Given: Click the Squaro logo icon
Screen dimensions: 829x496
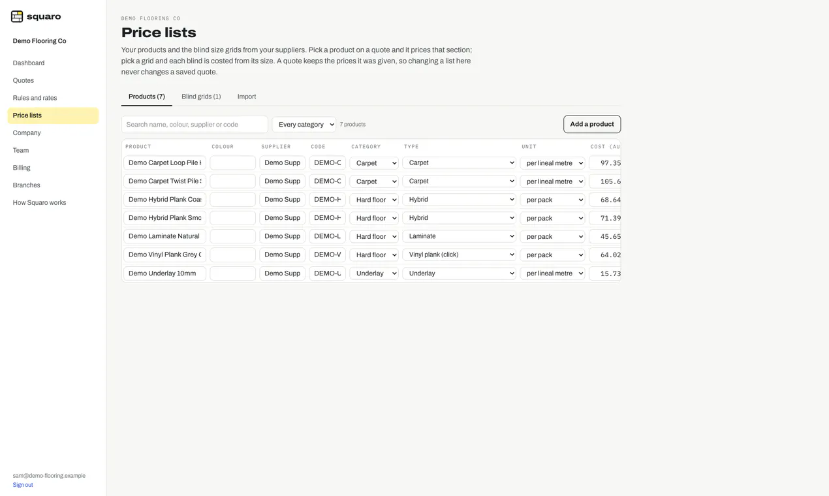Looking at the screenshot, I should click(x=17, y=16).
